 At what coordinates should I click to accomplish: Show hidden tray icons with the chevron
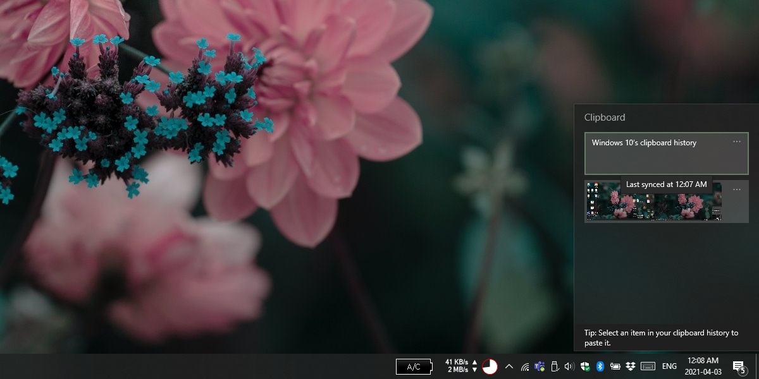[509, 366]
